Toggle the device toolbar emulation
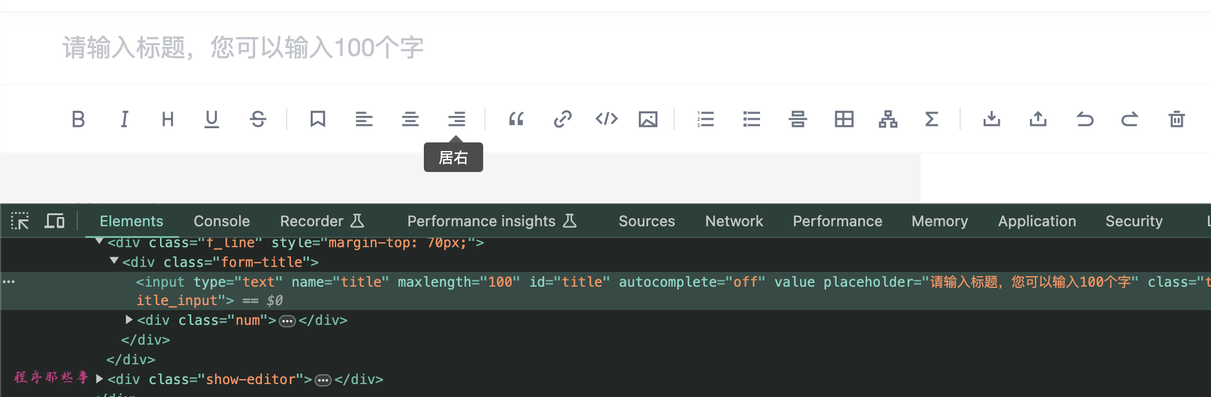The image size is (1211, 397). point(54,221)
